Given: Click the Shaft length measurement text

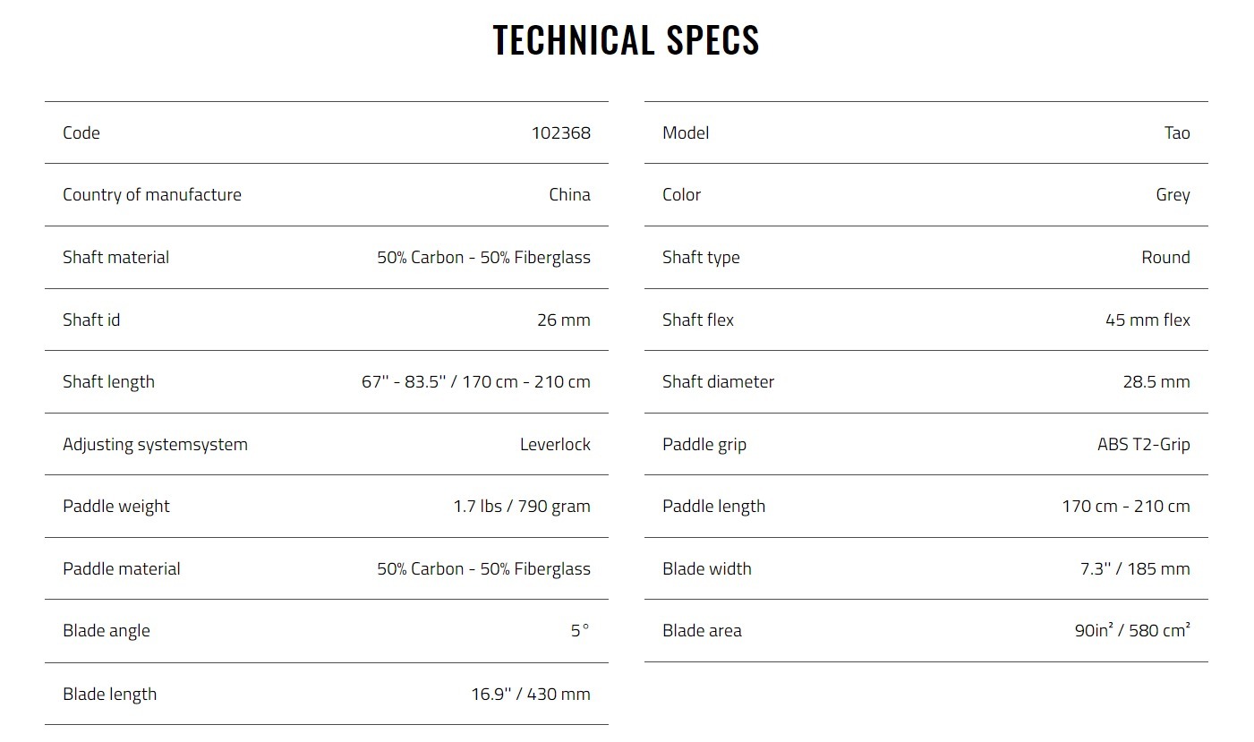Looking at the screenshot, I should pyautogui.click(x=476, y=381).
